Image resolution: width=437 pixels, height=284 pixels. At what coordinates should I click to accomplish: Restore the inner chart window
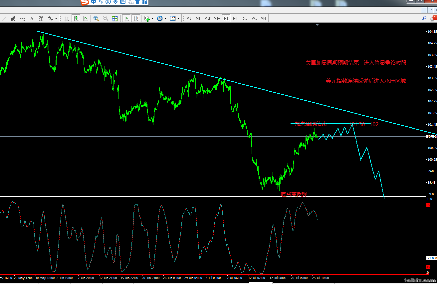point(430,10)
